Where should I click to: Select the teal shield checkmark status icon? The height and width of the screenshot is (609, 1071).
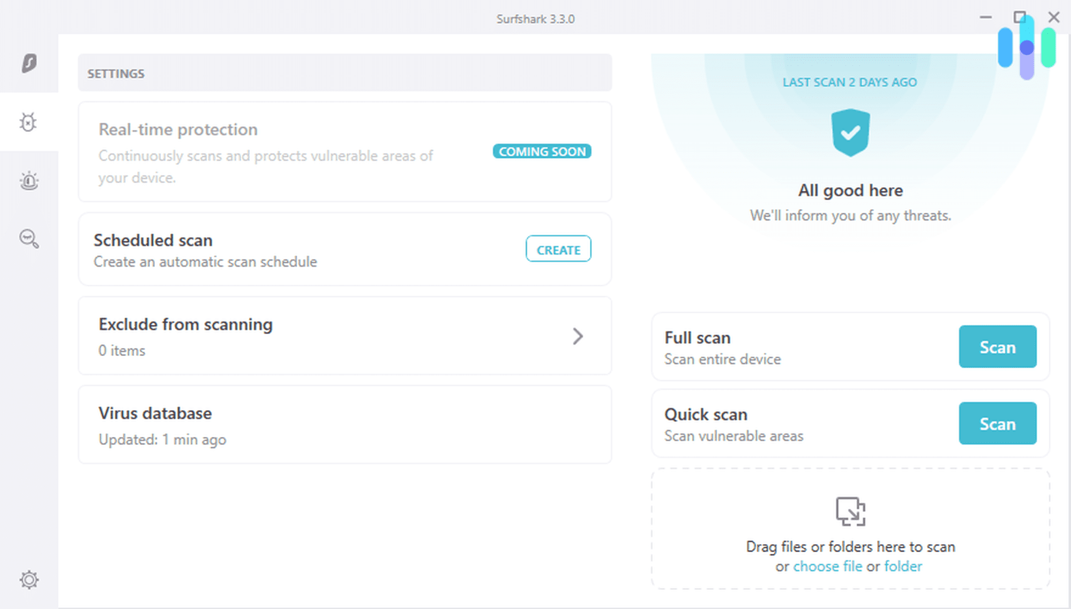(x=850, y=133)
